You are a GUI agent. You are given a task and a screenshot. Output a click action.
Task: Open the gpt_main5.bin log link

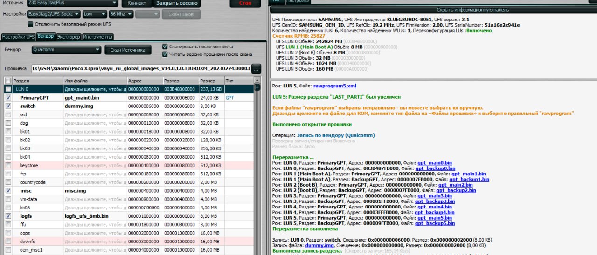tap(434, 218)
